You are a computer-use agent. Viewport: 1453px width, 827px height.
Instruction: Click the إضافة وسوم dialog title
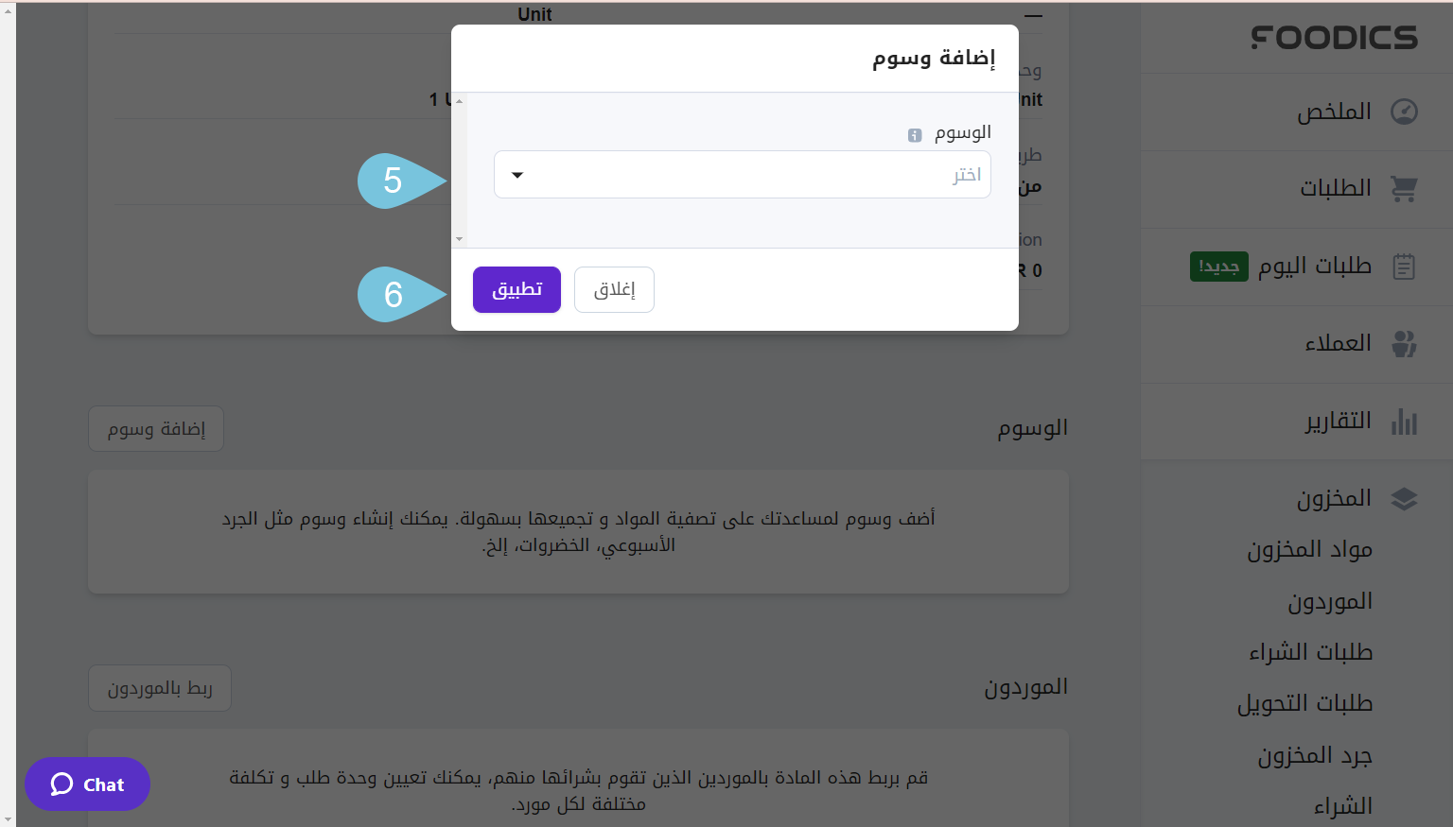click(934, 59)
